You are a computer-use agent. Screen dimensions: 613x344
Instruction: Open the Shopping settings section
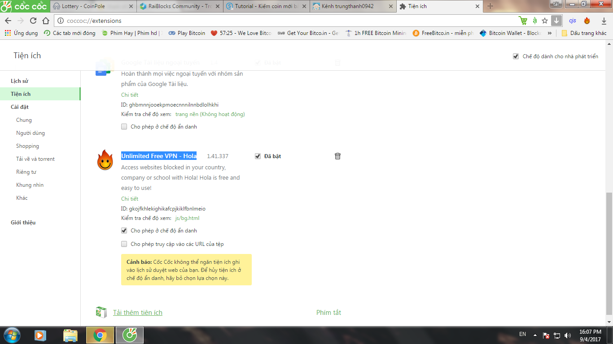click(27, 146)
